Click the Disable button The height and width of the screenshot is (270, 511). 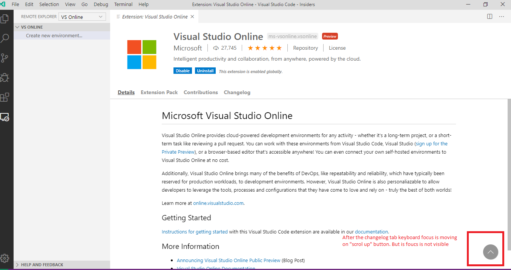point(183,71)
